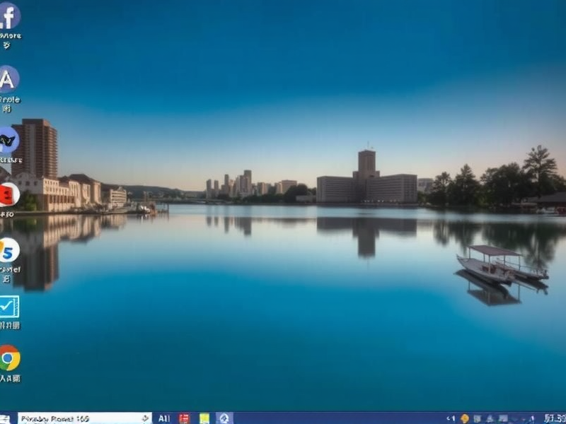The width and height of the screenshot is (566, 424).
Task: Open the white checklist app shortcut
Action: pyautogui.click(x=9, y=307)
